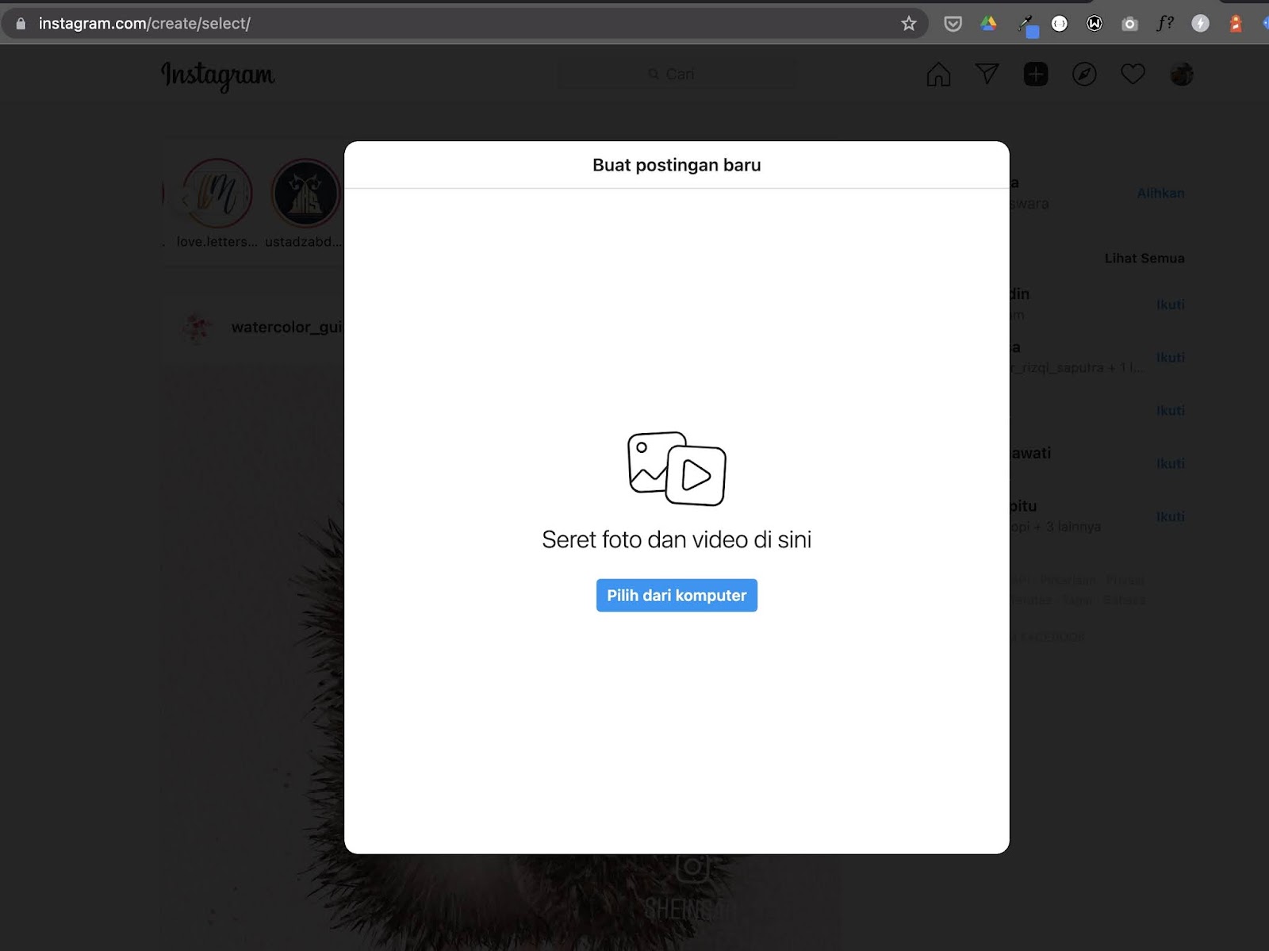Image resolution: width=1269 pixels, height=951 pixels.
Task: Click the Pilih dari komputer button
Action: pos(677,595)
